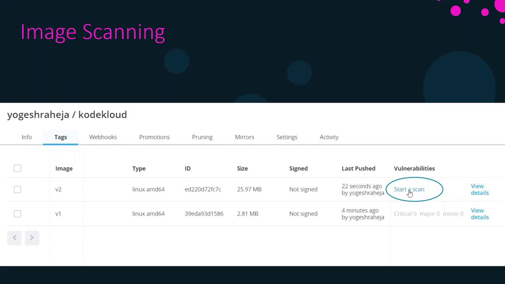View the Activity tab

pyautogui.click(x=329, y=137)
